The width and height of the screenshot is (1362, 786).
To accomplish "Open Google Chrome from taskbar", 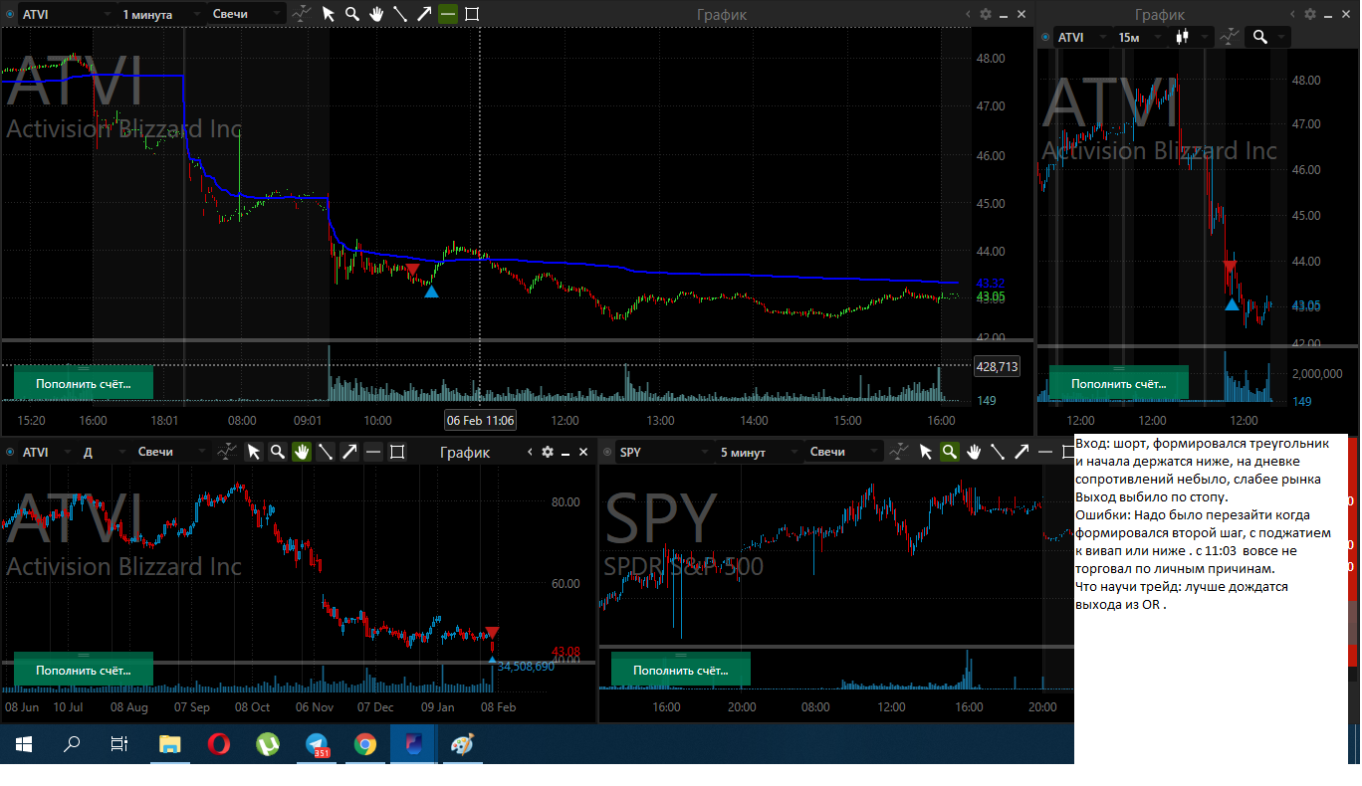I will point(365,744).
